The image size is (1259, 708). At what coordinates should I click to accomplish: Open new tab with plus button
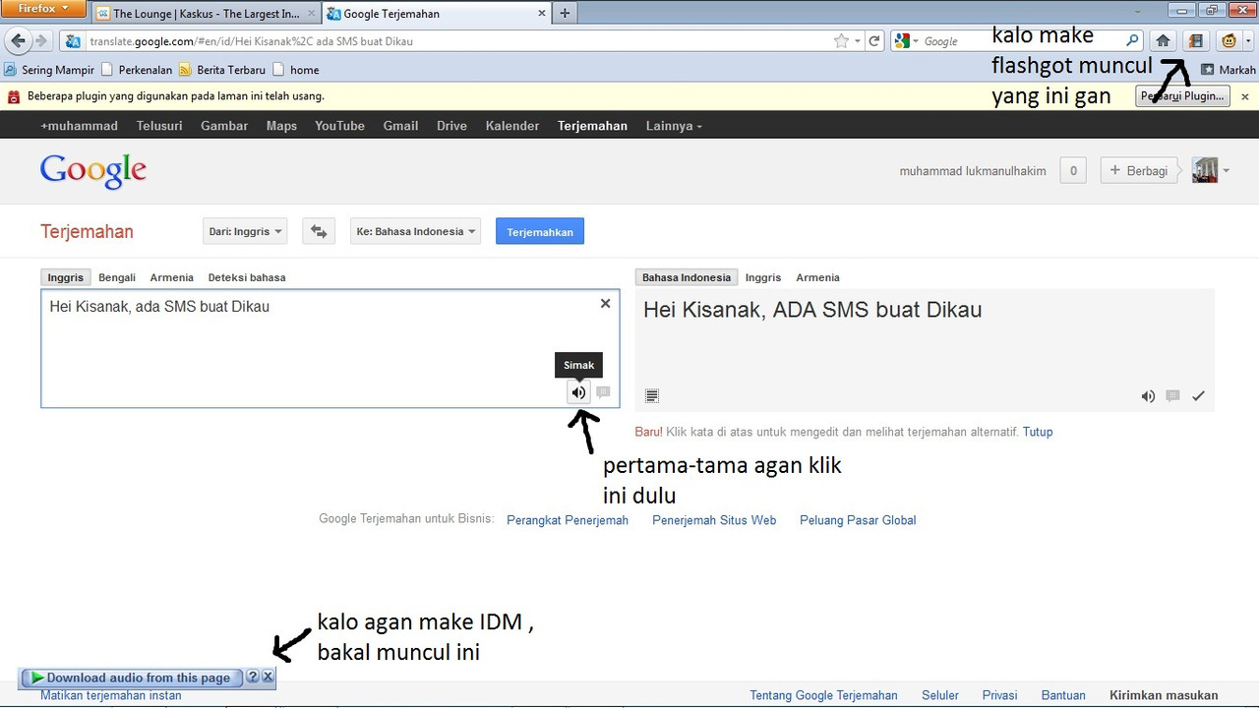coord(565,14)
